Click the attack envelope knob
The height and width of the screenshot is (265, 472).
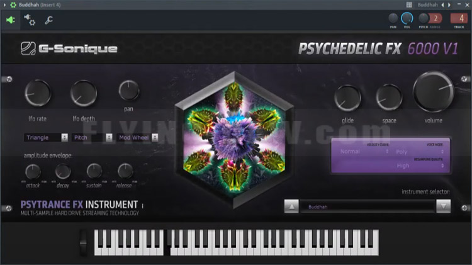tap(33, 172)
